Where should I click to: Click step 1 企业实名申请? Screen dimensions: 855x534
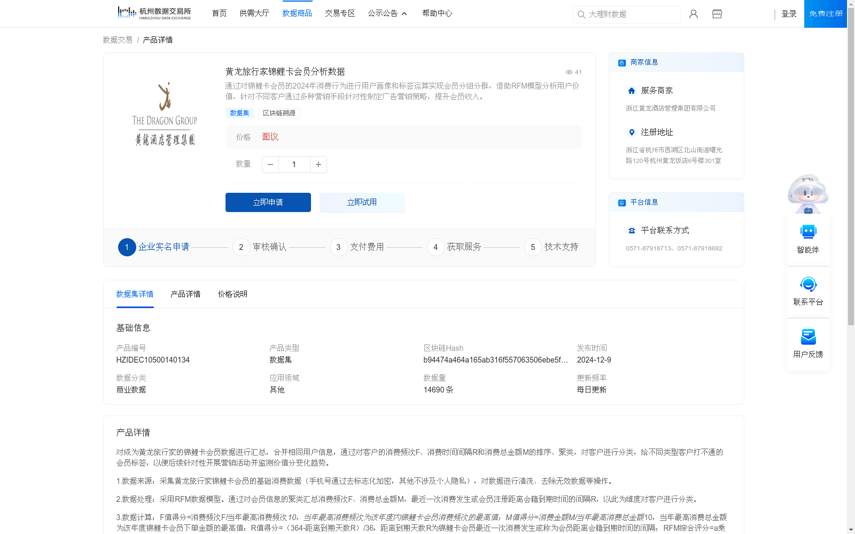pyautogui.click(x=154, y=247)
